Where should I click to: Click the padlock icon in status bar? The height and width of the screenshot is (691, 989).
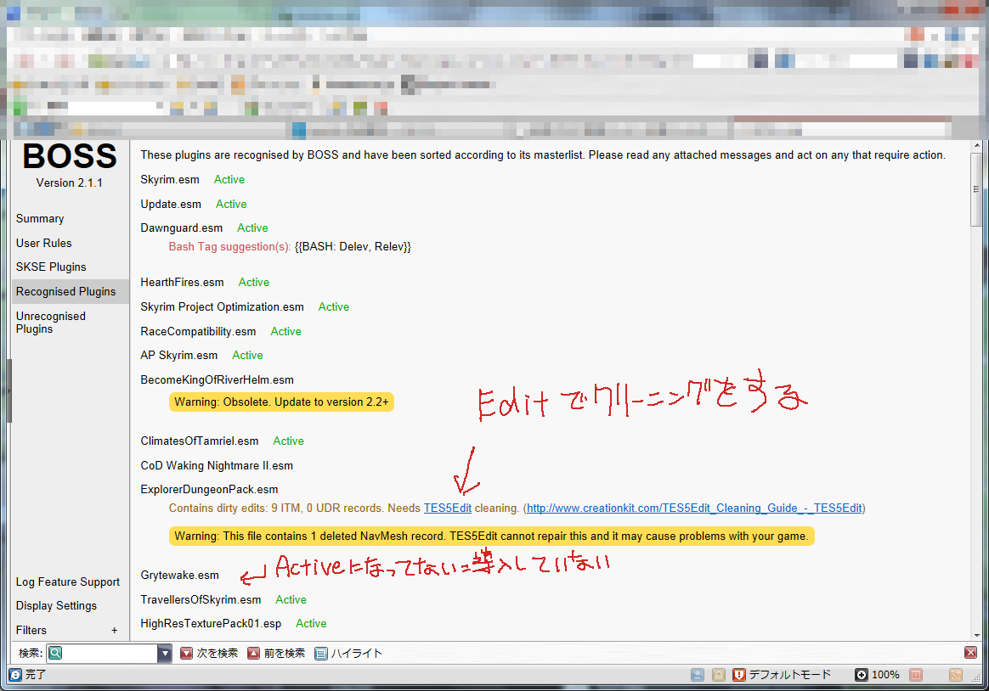719,675
